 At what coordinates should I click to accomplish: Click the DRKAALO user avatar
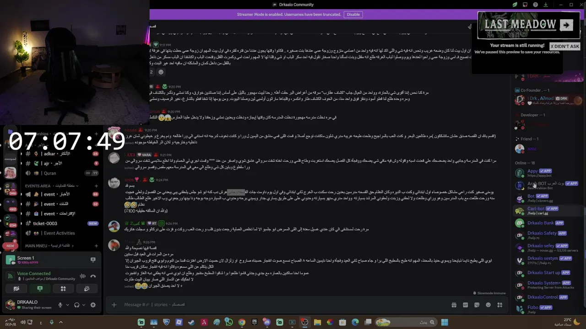pos(10,304)
